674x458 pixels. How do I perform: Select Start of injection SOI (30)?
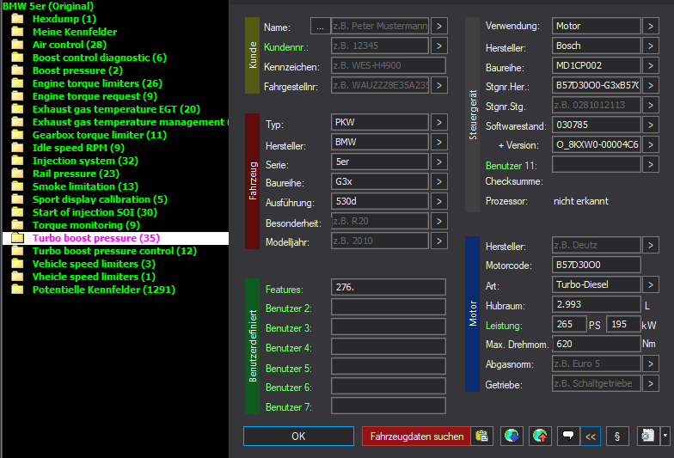click(95, 212)
